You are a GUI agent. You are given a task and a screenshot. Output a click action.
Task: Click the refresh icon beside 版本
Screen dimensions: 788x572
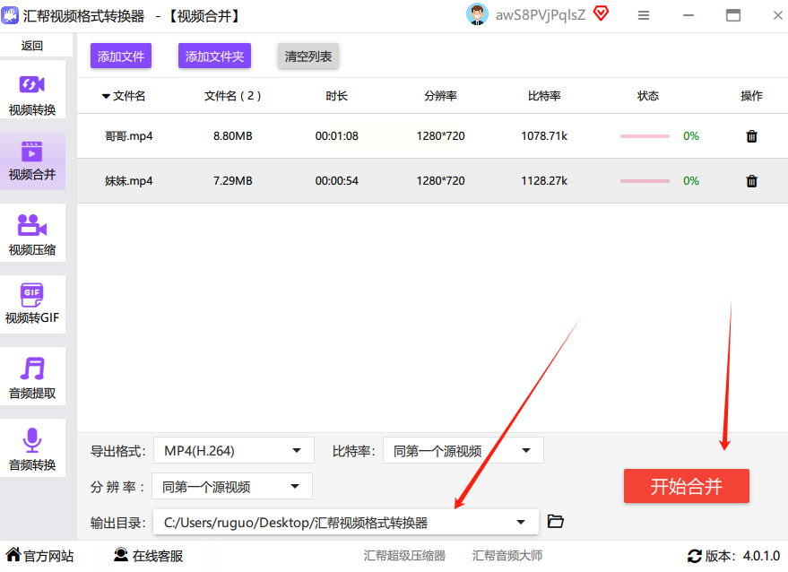point(694,556)
